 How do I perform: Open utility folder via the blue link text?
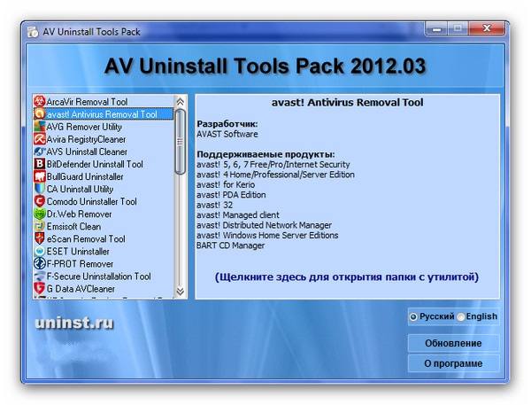point(346,277)
